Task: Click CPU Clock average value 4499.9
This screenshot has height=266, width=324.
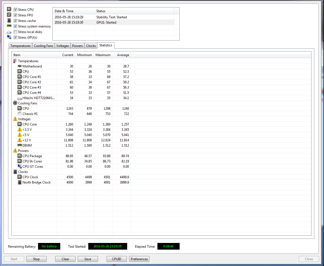Action: click(x=124, y=177)
